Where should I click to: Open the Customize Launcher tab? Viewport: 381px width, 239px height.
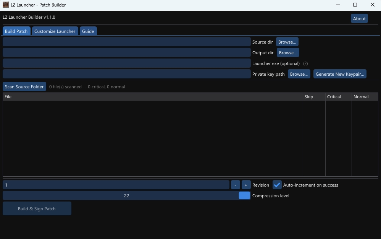point(55,31)
